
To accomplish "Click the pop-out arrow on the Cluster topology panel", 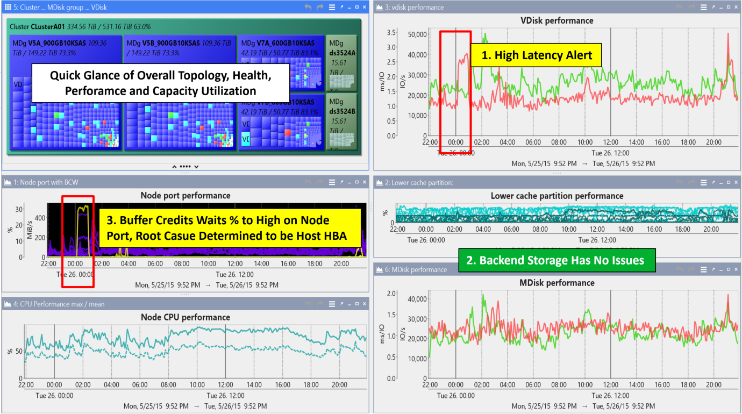I will tap(342, 8).
